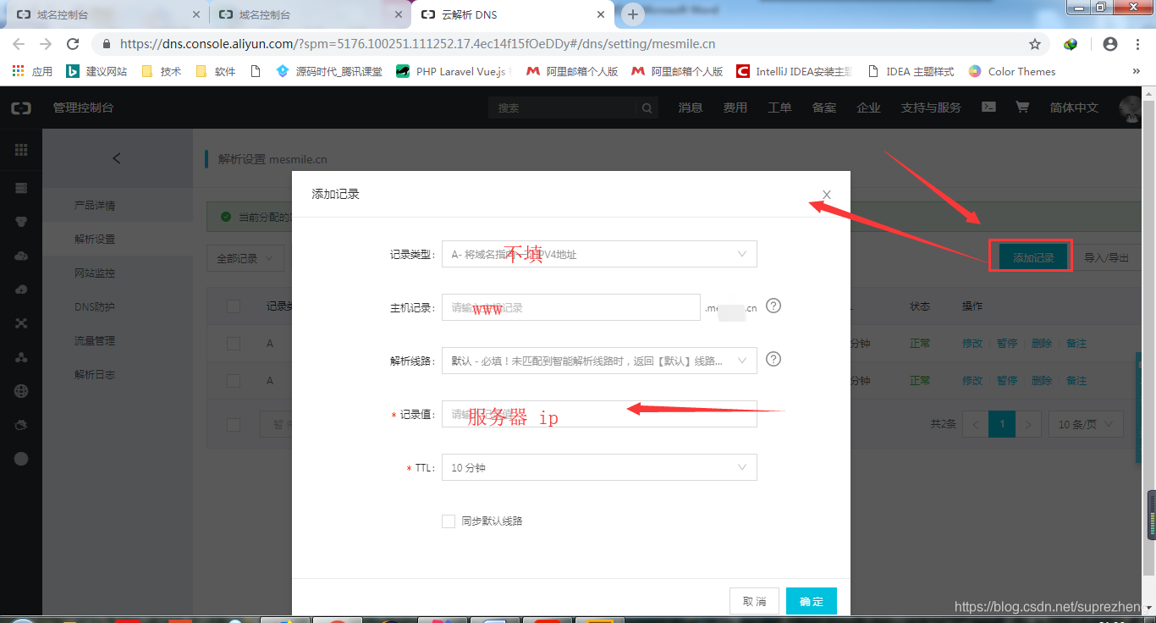Open 管理控制台 link in header
This screenshot has width=1156, height=623.
coord(83,108)
